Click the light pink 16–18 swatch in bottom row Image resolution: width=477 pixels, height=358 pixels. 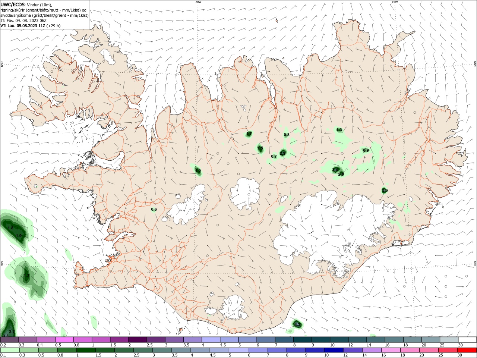(391, 350)
